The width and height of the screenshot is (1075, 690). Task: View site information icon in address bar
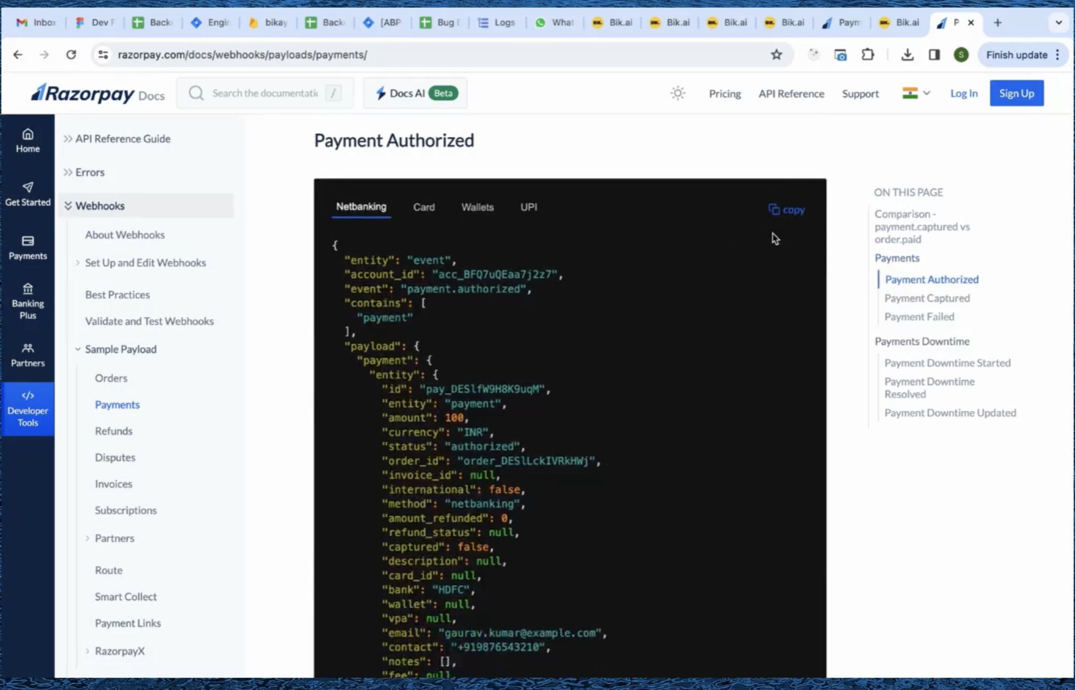103,55
